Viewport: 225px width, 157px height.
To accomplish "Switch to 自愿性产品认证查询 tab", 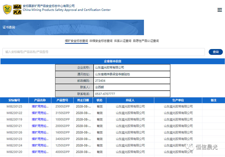I will 146,41.
